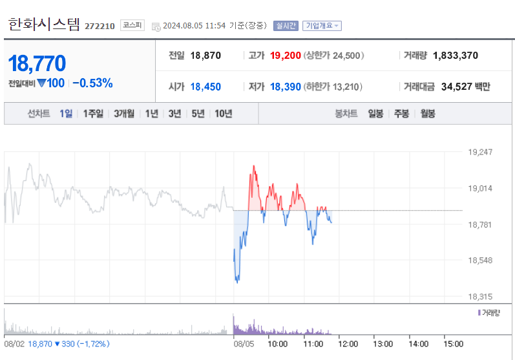515x360 pixels.
Task: Click the 19,247 y-axis label
Action: pyautogui.click(x=480, y=152)
